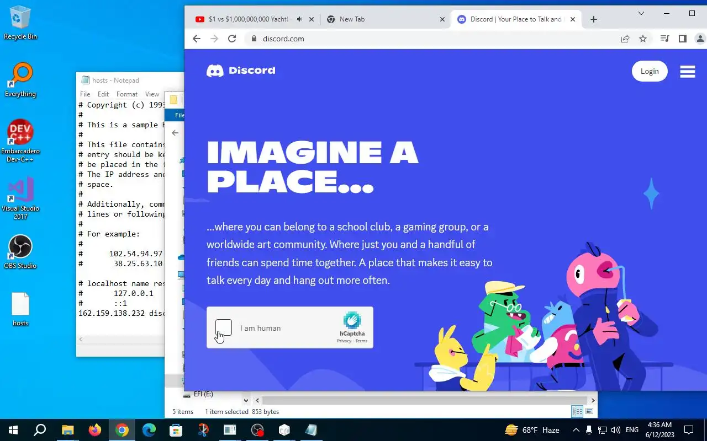Select Embarcadero Dev-C++ desktop shortcut
The image size is (707, 441).
[20, 141]
